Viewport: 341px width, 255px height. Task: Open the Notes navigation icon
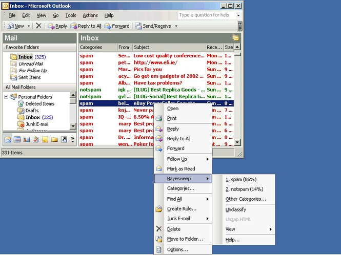tap(45, 139)
